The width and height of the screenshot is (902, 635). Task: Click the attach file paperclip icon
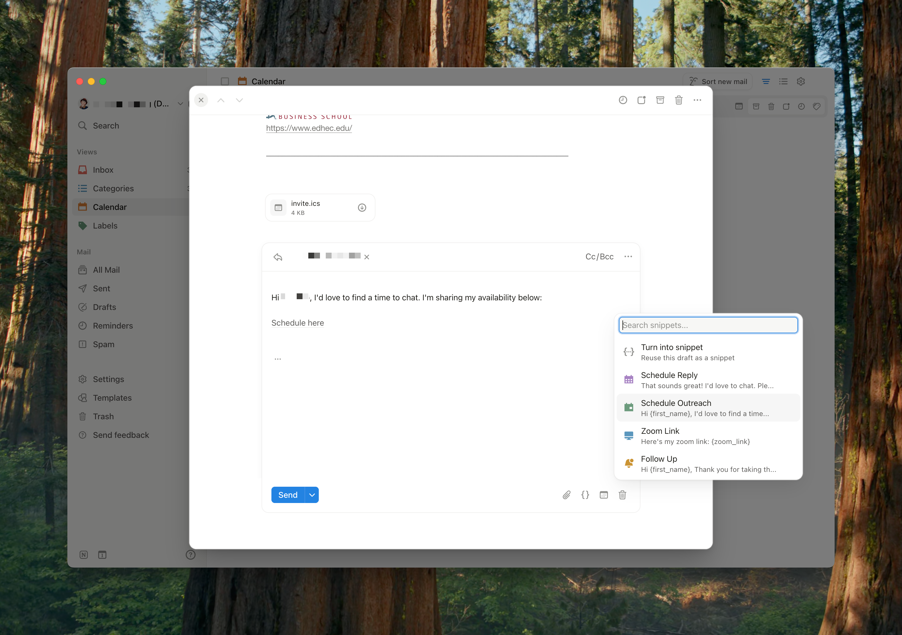click(566, 495)
